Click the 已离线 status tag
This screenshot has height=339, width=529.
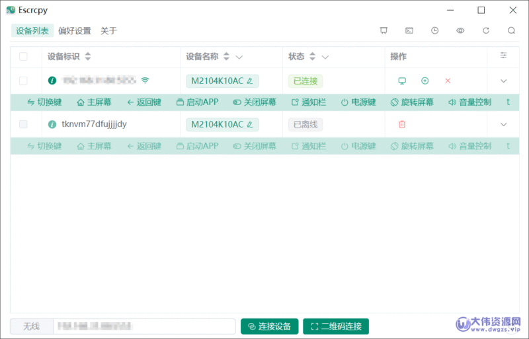(305, 124)
